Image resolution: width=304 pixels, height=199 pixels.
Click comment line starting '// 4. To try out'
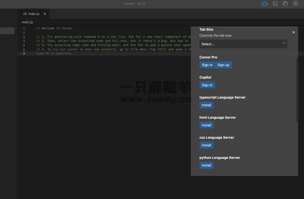pos(114,49)
